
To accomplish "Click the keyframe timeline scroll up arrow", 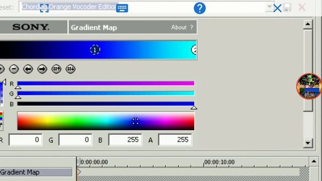I will (314, 161).
